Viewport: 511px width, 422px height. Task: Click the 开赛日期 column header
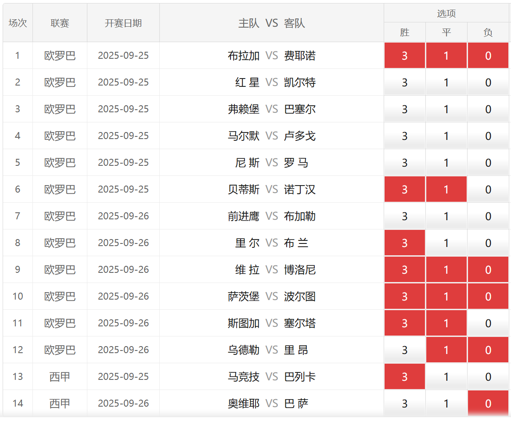pos(123,23)
